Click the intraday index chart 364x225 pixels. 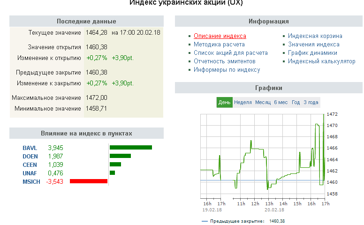(262, 156)
